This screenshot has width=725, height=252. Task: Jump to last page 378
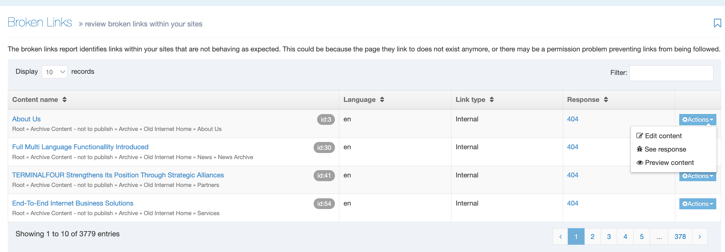[680, 237]
